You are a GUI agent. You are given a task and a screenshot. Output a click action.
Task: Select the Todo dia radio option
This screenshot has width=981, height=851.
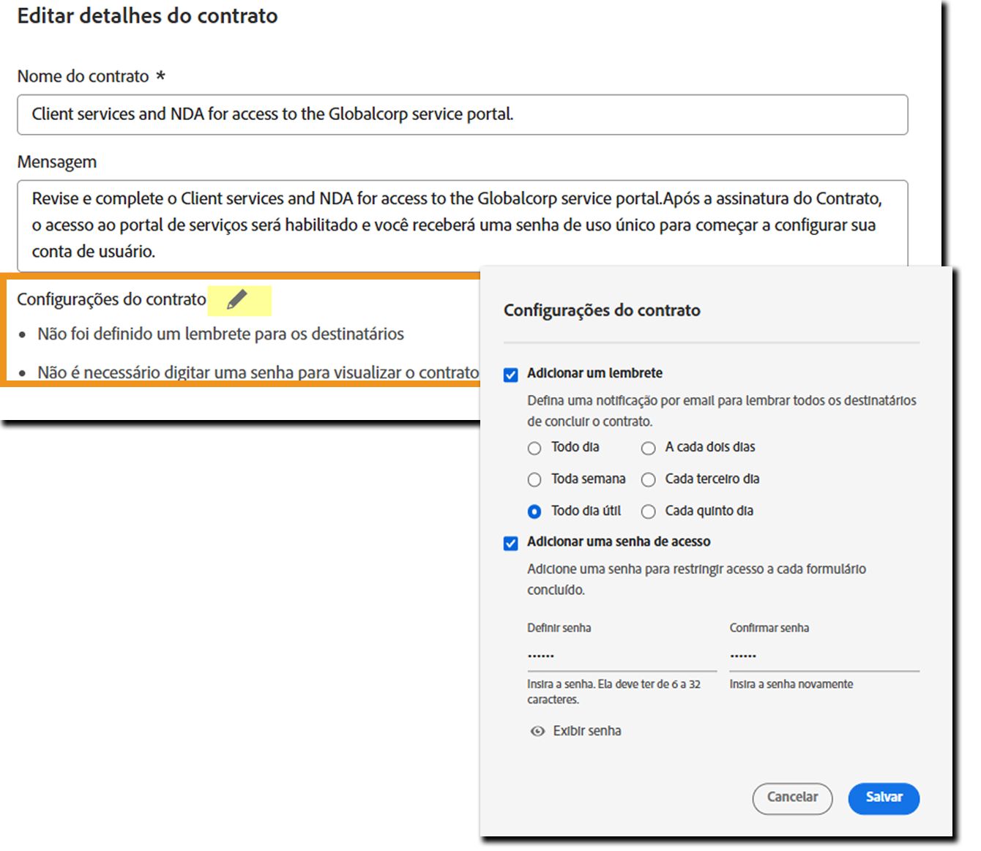534,448
